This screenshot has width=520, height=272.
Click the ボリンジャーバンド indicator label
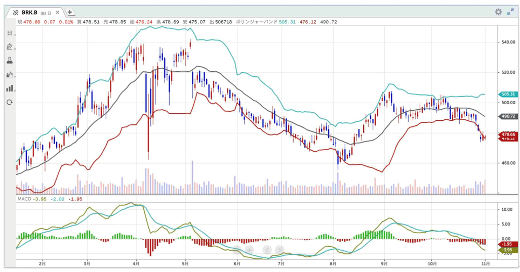257,22
